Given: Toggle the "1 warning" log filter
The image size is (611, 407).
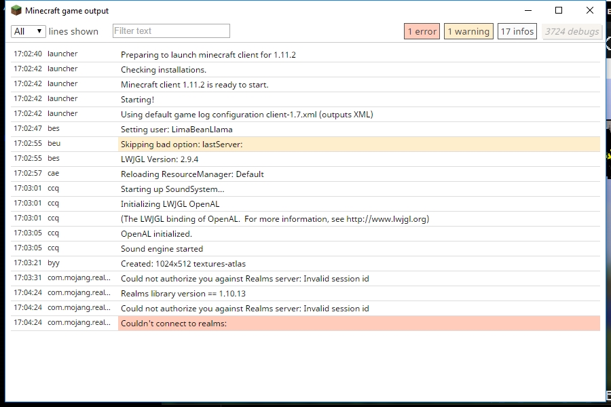Looking at the screenshot, I should pos(468,31).
